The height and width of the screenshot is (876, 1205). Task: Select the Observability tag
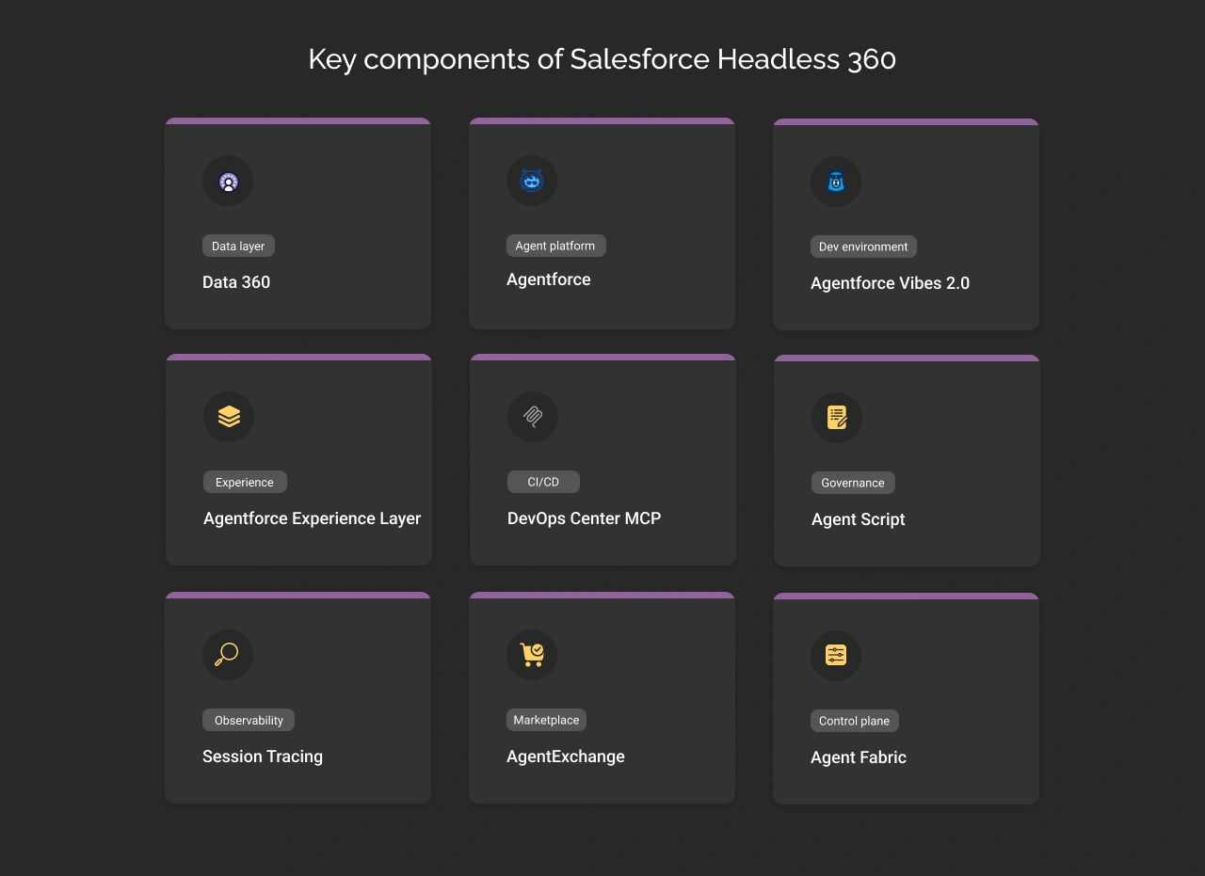tap(249, 720)
